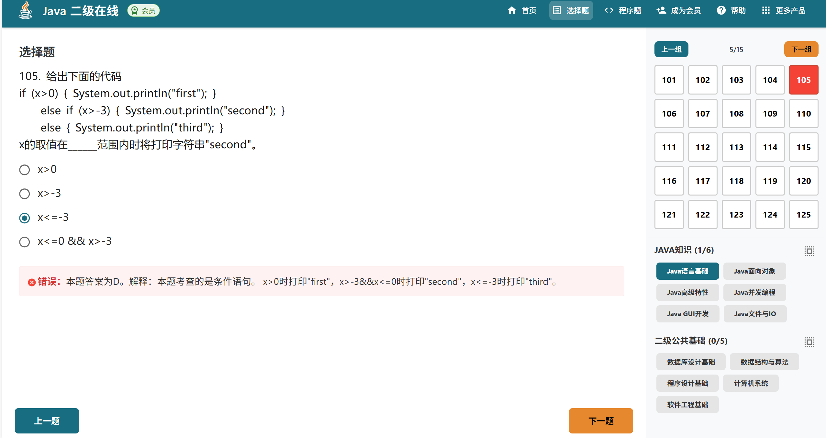Jump to question 112
Image resolution: width=826 pixels, height=438 pixels.
(x=703, y=147)
